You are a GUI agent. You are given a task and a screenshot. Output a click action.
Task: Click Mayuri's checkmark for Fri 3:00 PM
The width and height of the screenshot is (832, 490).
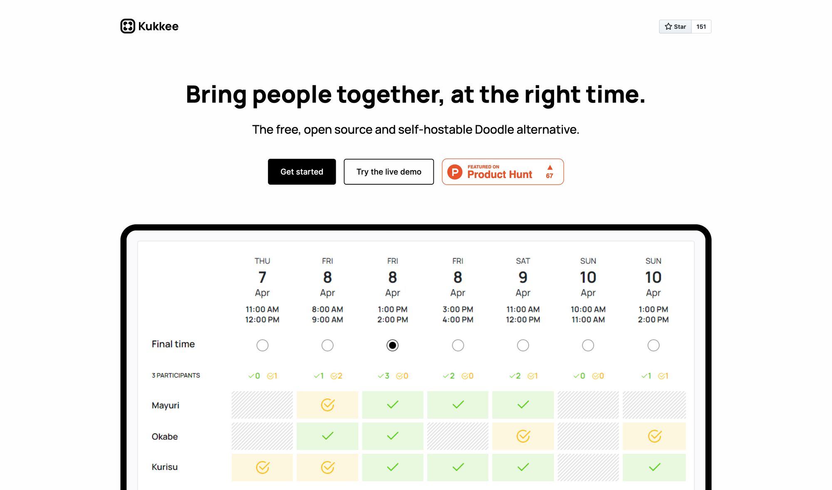click(x=458, y=405)
